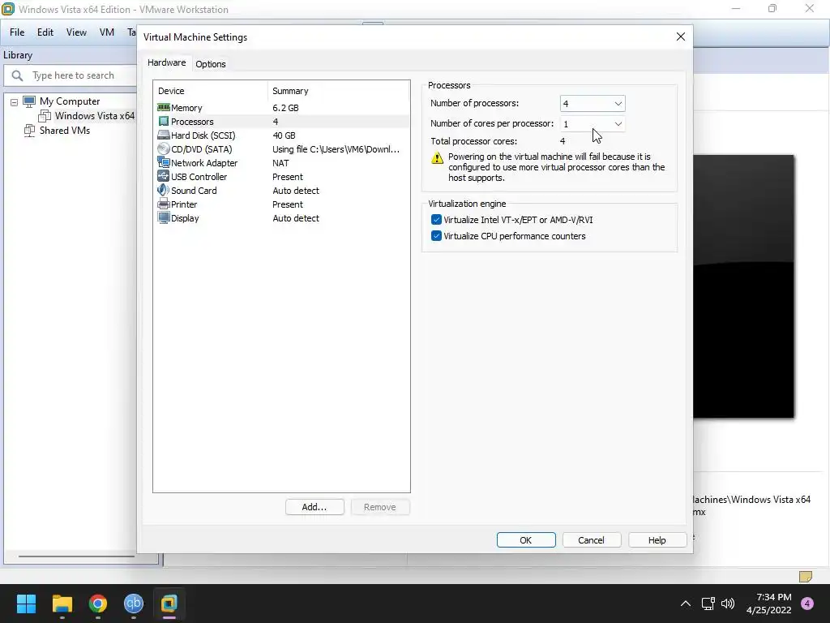Viewport: 830px width, 623px height.
Task: Toggle Virtualize CPU performance counters
Action: tap(436, 236)
